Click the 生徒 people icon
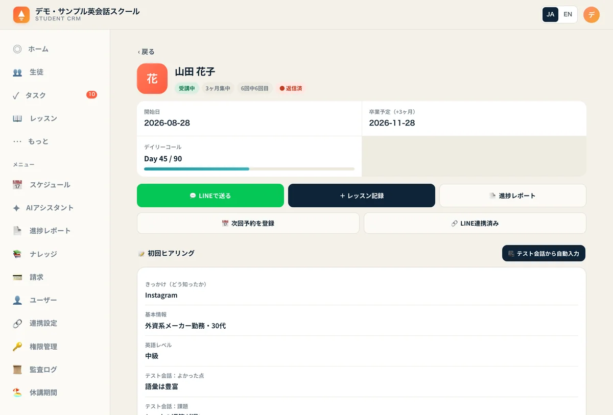The height and width of the screenshot is (415, 613). 17,72
